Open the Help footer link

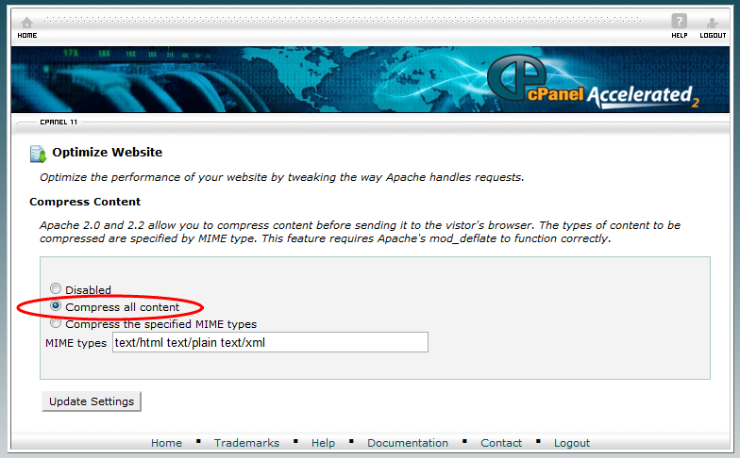(x=323, y=443)
